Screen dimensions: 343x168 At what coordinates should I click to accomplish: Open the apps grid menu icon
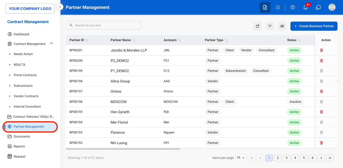coord(278,7)
